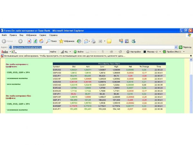Click the 'Provided by Saxo Bank' header
This screenshot has width=193, height=145.
[109, 64]
